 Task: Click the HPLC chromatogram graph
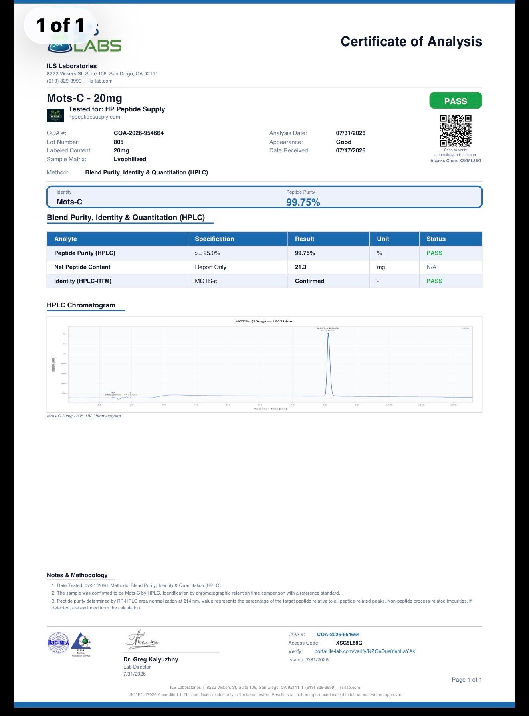click(264, 364)
